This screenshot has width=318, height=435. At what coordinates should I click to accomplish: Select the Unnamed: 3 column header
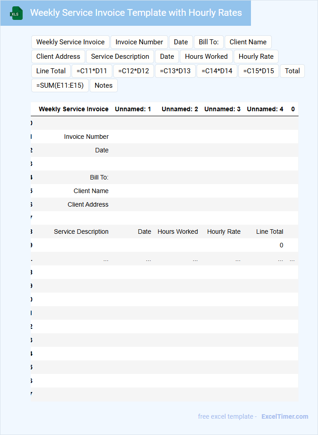[222, 109]
